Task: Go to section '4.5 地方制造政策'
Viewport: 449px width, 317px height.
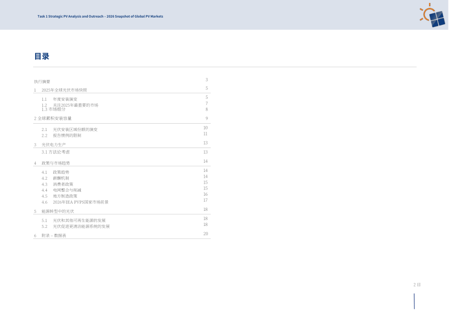Action: click(x=59, y=196)
